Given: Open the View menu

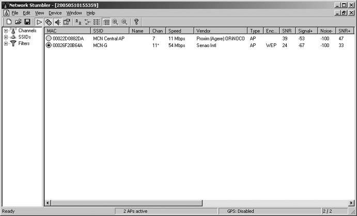Looking at the screenshot, I should click(39, 13).
